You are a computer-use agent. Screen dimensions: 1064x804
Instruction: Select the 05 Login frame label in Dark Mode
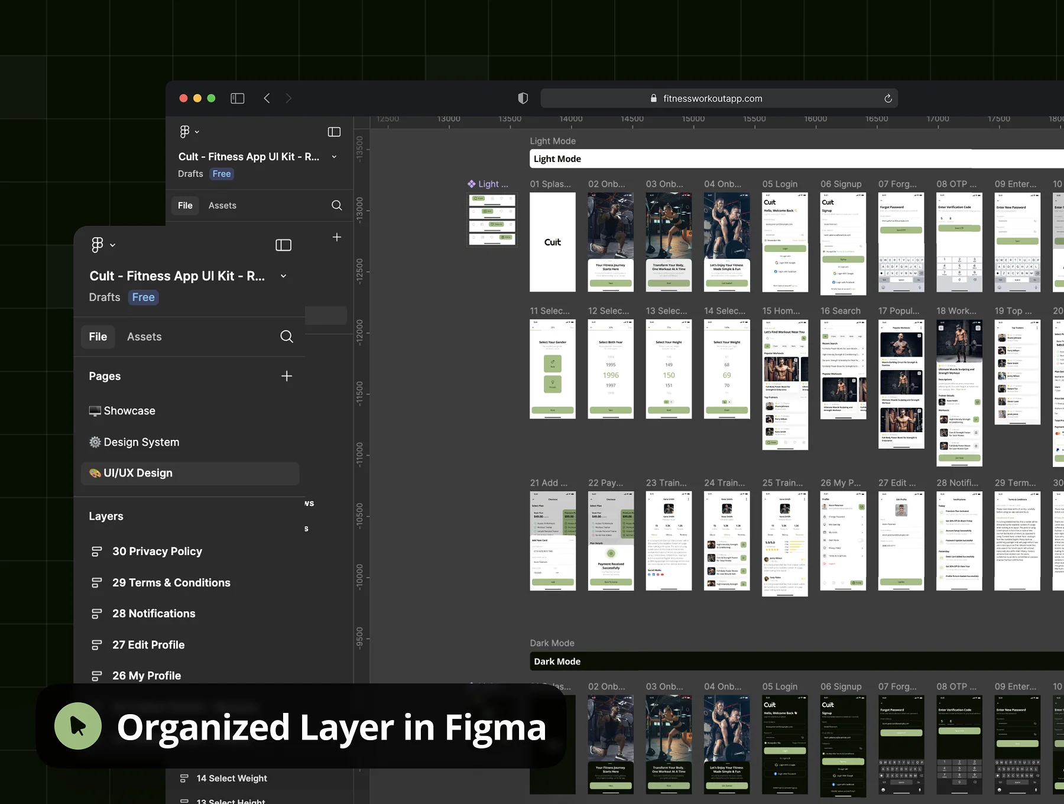(780, 687)
